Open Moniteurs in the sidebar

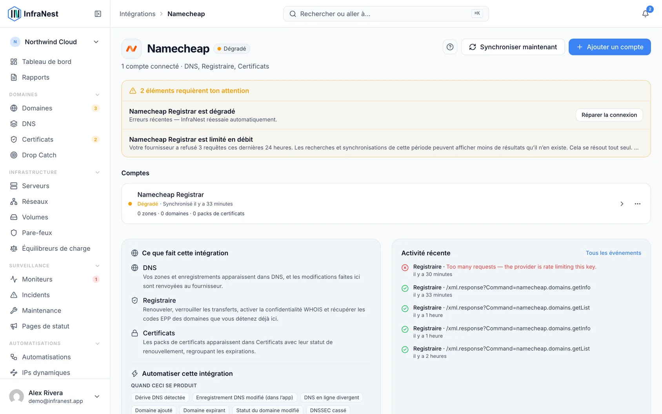pos(55,279)
